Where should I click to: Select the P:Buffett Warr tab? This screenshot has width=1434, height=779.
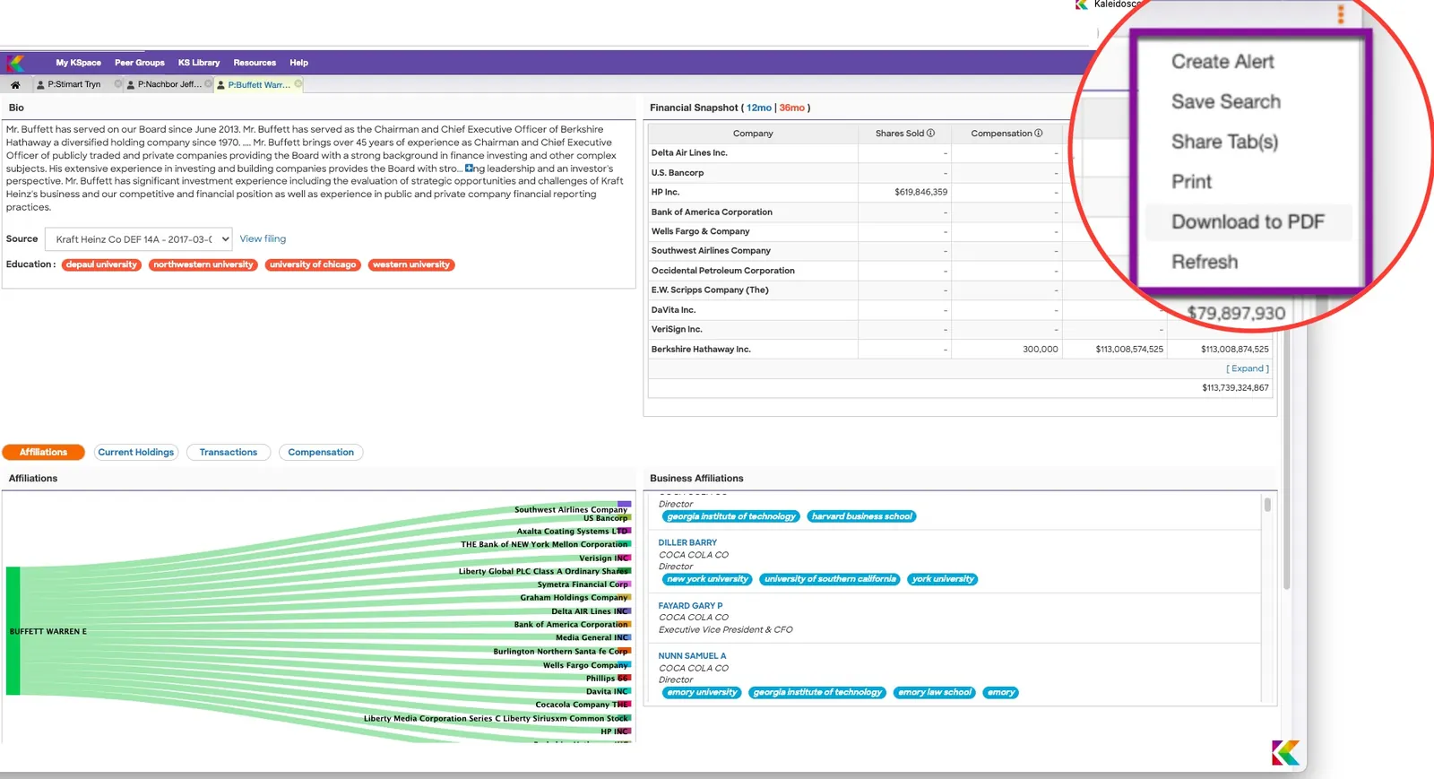[259, 85]
